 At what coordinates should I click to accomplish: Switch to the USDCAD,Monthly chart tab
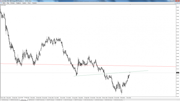pos(88,100)
